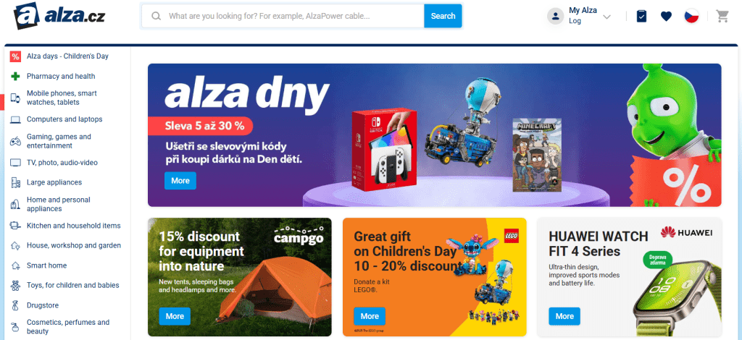Click the Gaming controller category icon
This screenshot has width=742, height=340.
pyautogui.click(x=16, y=141)
